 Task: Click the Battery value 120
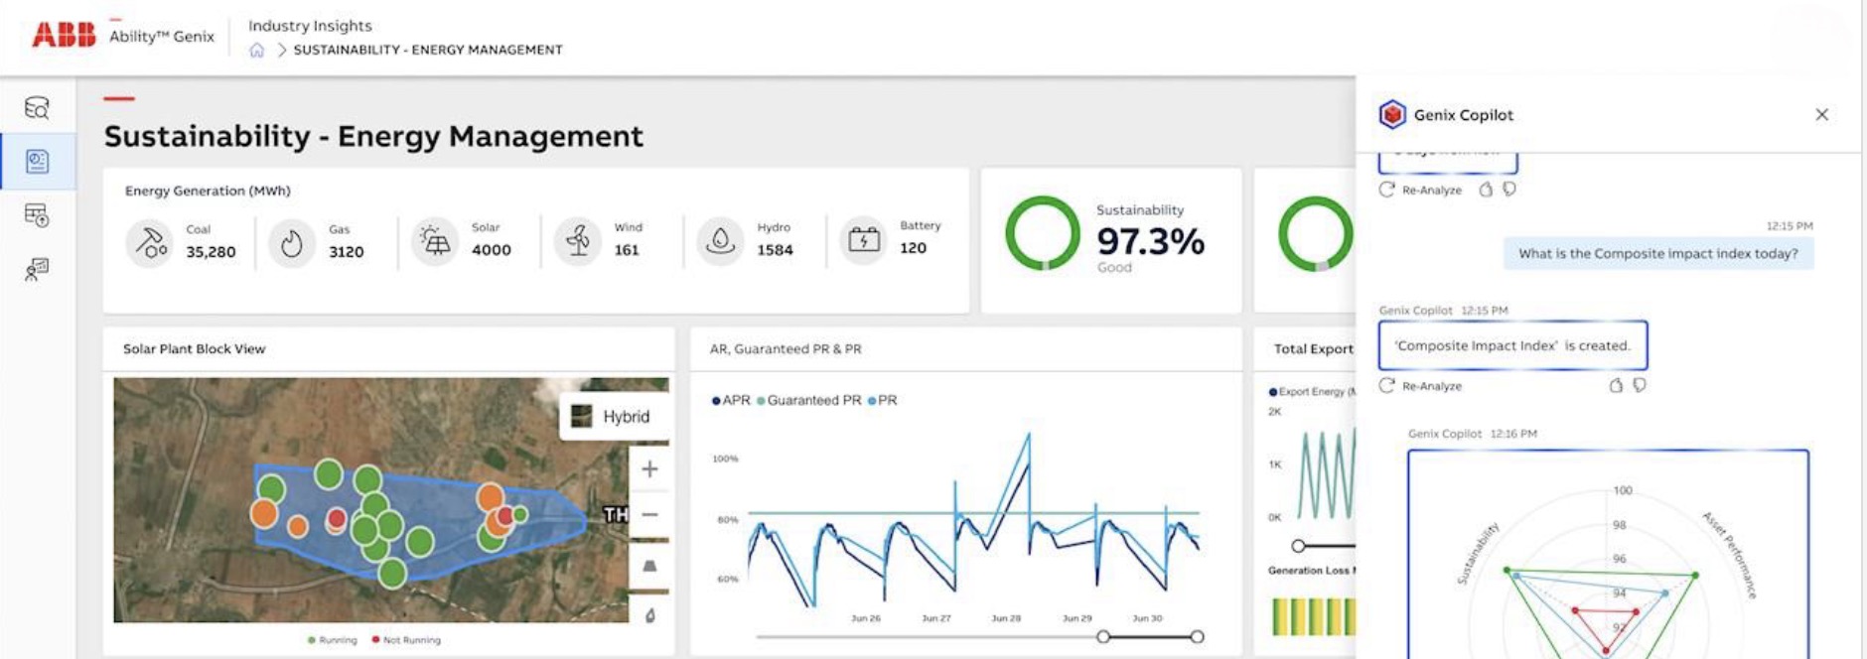(x=914, y=248)
